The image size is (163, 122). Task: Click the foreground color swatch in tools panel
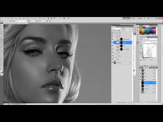click(x=2, y=71)
